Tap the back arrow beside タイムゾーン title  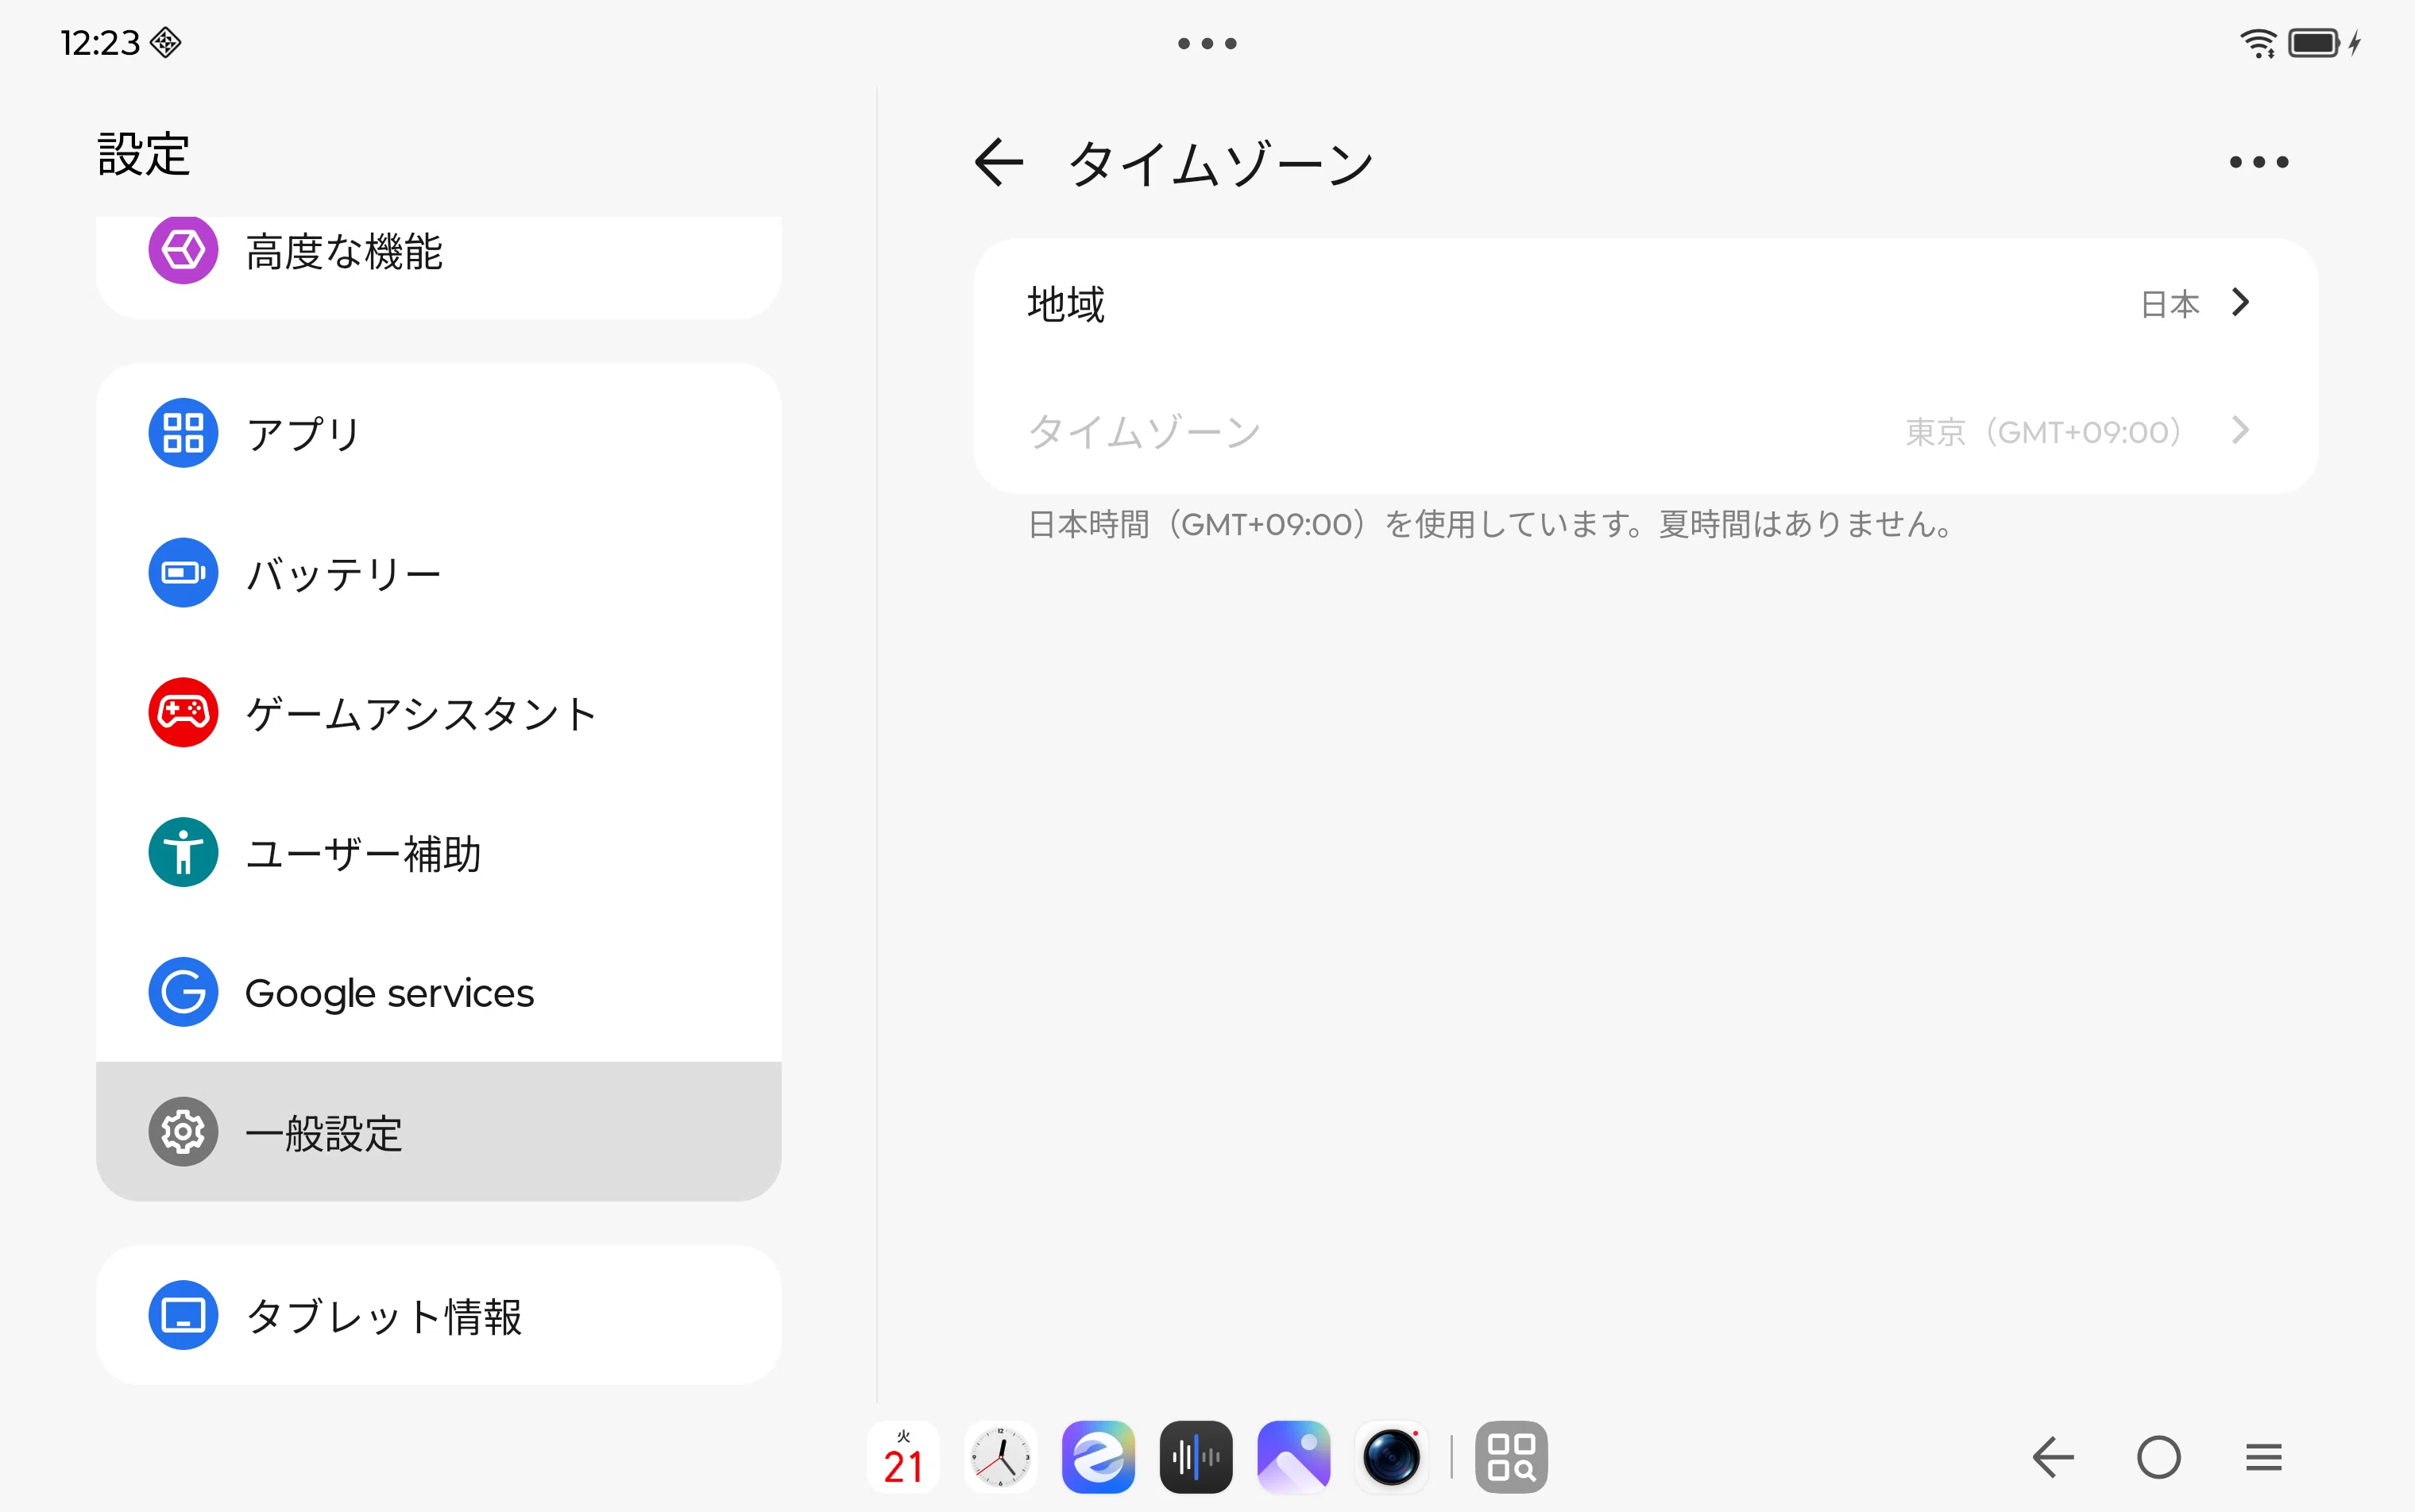pos(999,162)
